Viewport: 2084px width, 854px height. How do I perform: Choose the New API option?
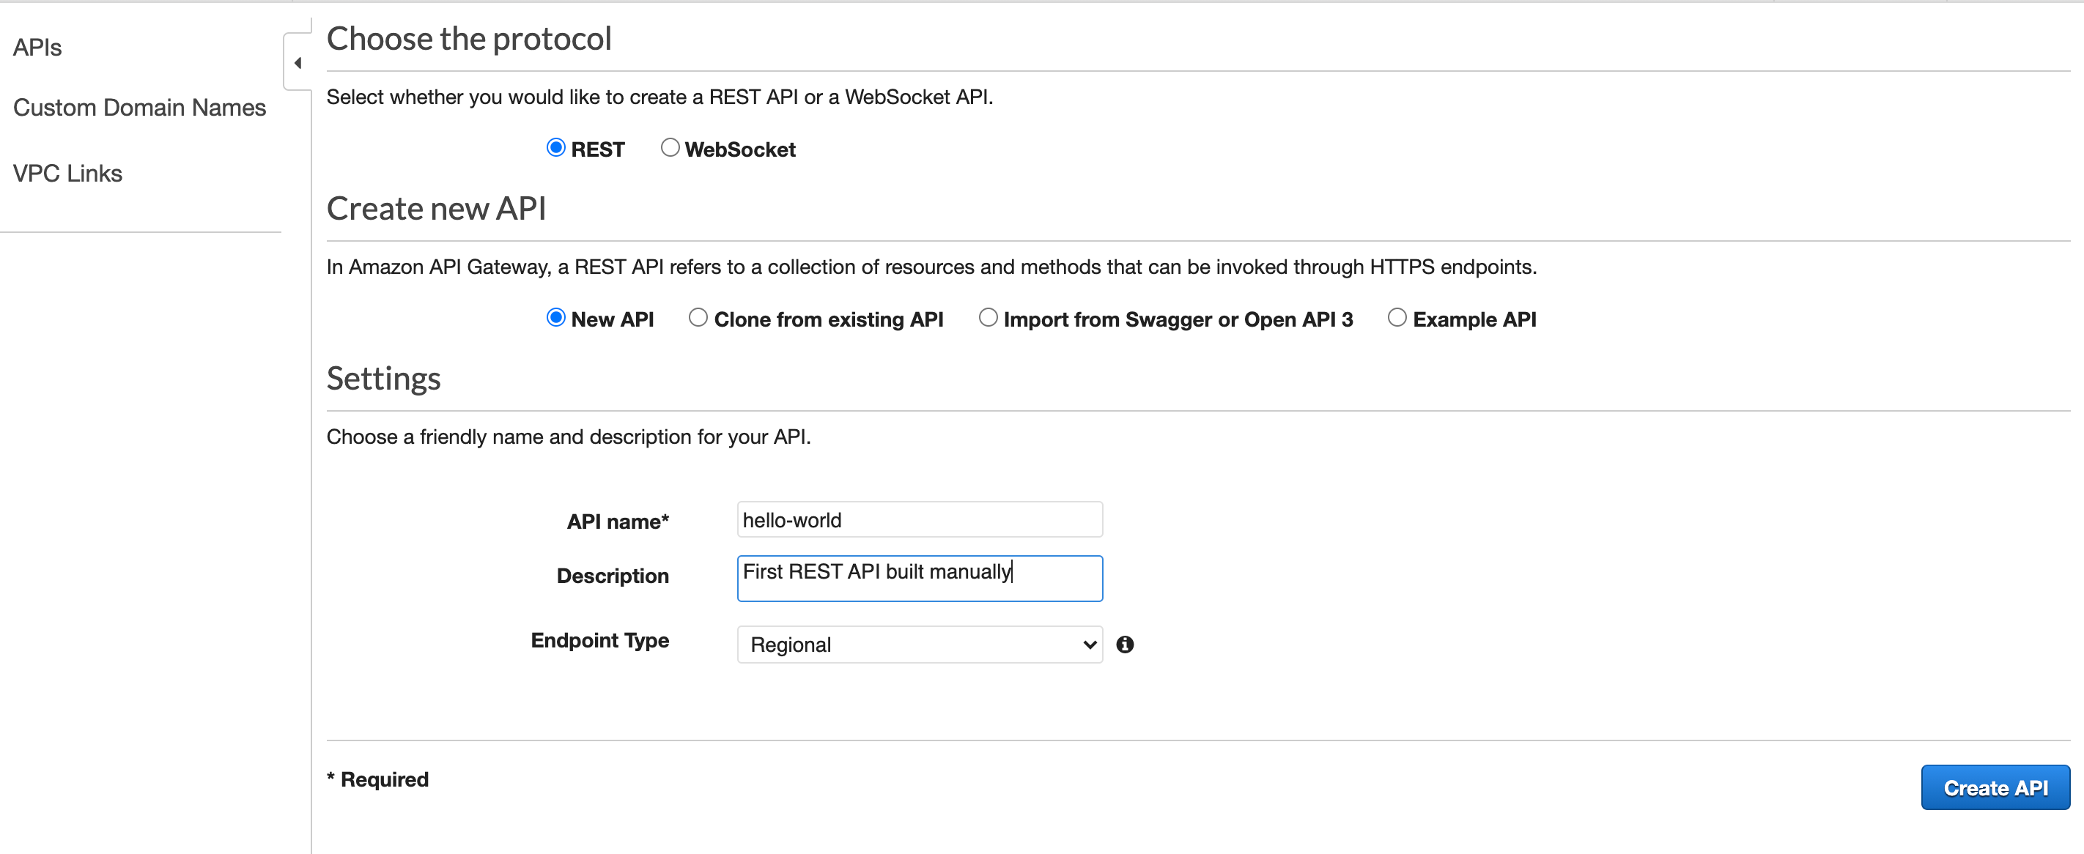coord(555,318)
